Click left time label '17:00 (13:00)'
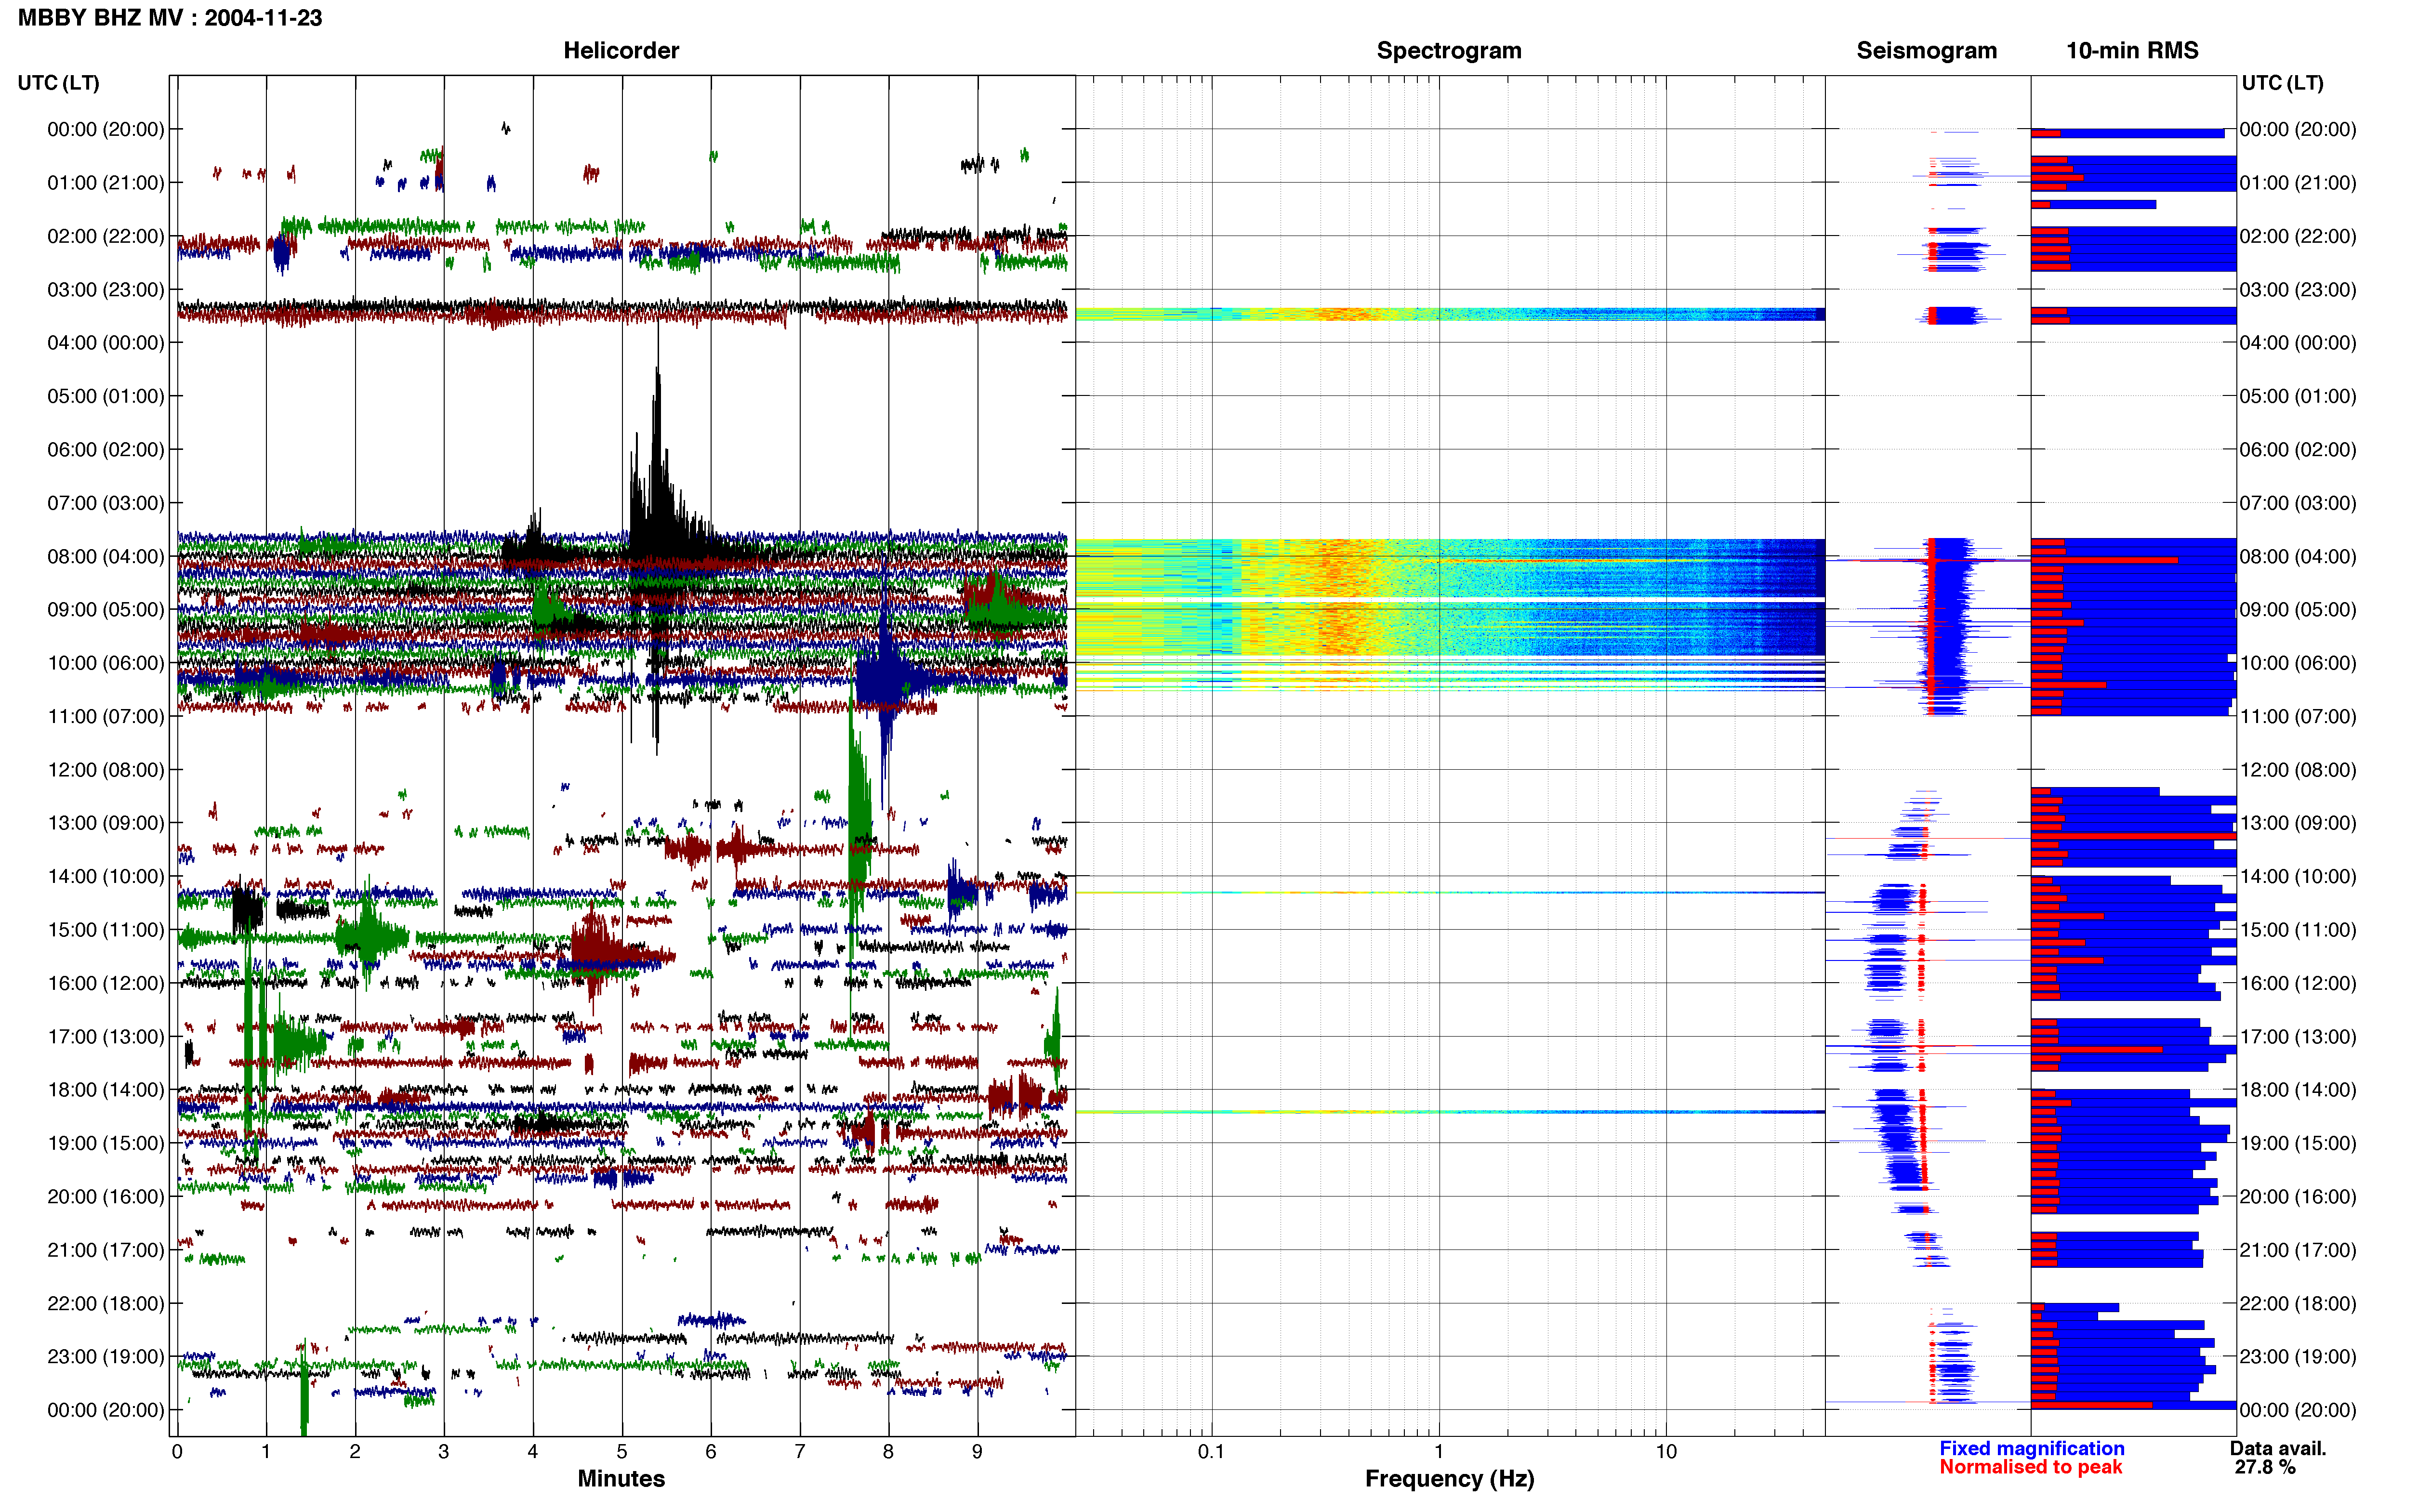 point(106,1036)
